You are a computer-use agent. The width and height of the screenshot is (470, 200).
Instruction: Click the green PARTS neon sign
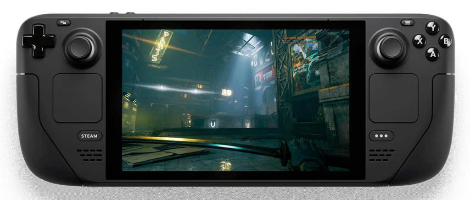161,46
